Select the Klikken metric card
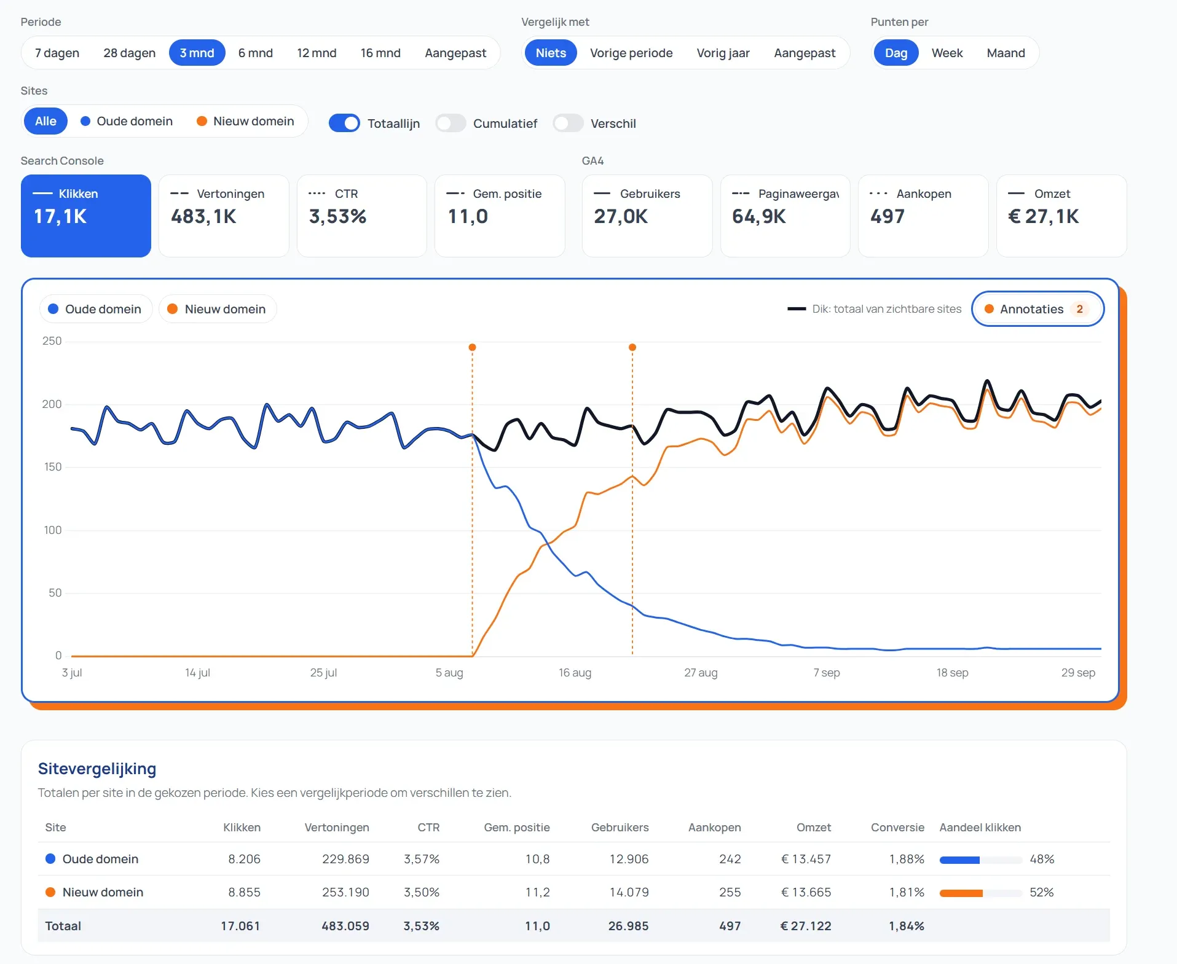This screenshot has width=1177, height=964. pos(86,216)
